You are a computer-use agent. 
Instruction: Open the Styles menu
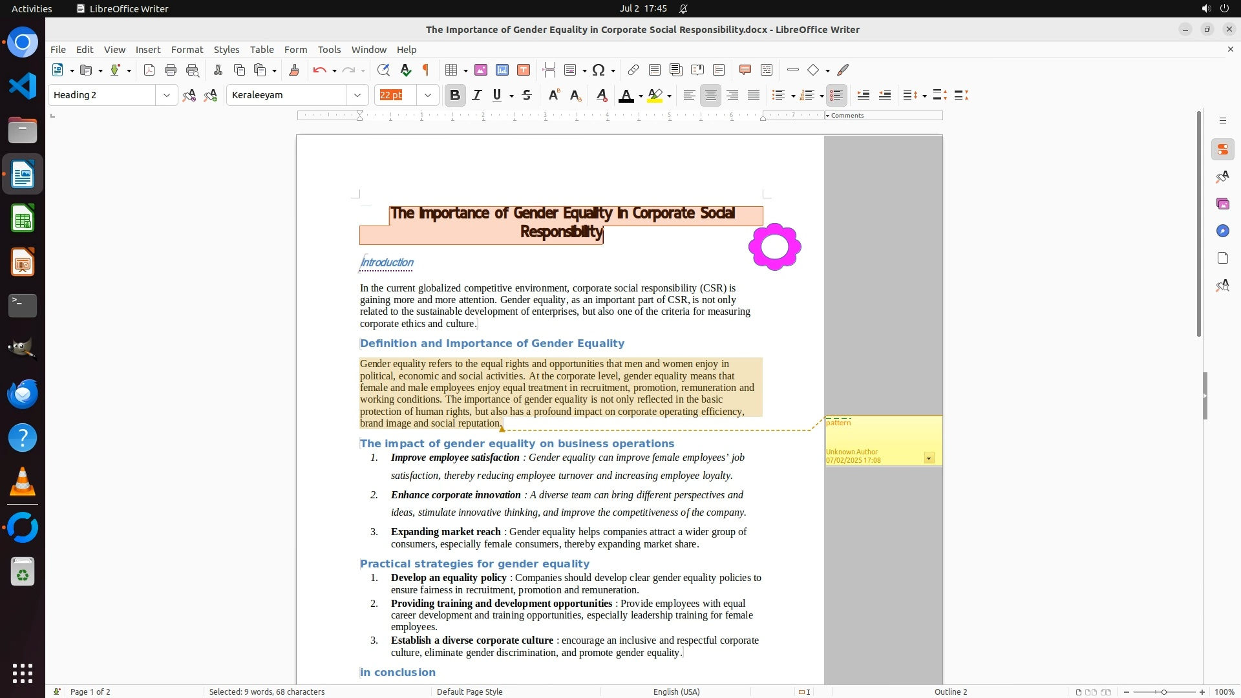[226, 49]
